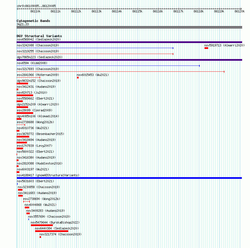Click the 9q21.33 cytogenetic band bar
Image resolution: width=250 pixels, height=248 pixels.
129,27
